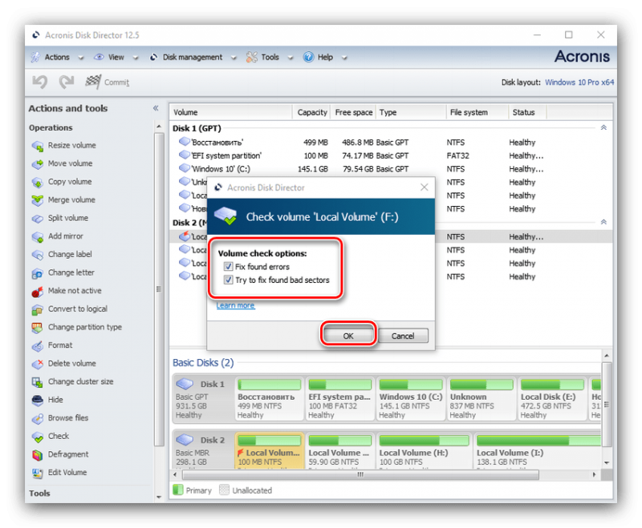Collapse the Actions and tools panel

pyautogui.click(x=156, y=108)
